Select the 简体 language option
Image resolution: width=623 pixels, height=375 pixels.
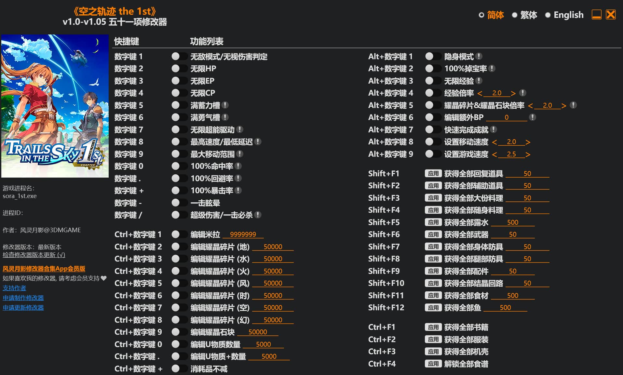click(491, 15)
